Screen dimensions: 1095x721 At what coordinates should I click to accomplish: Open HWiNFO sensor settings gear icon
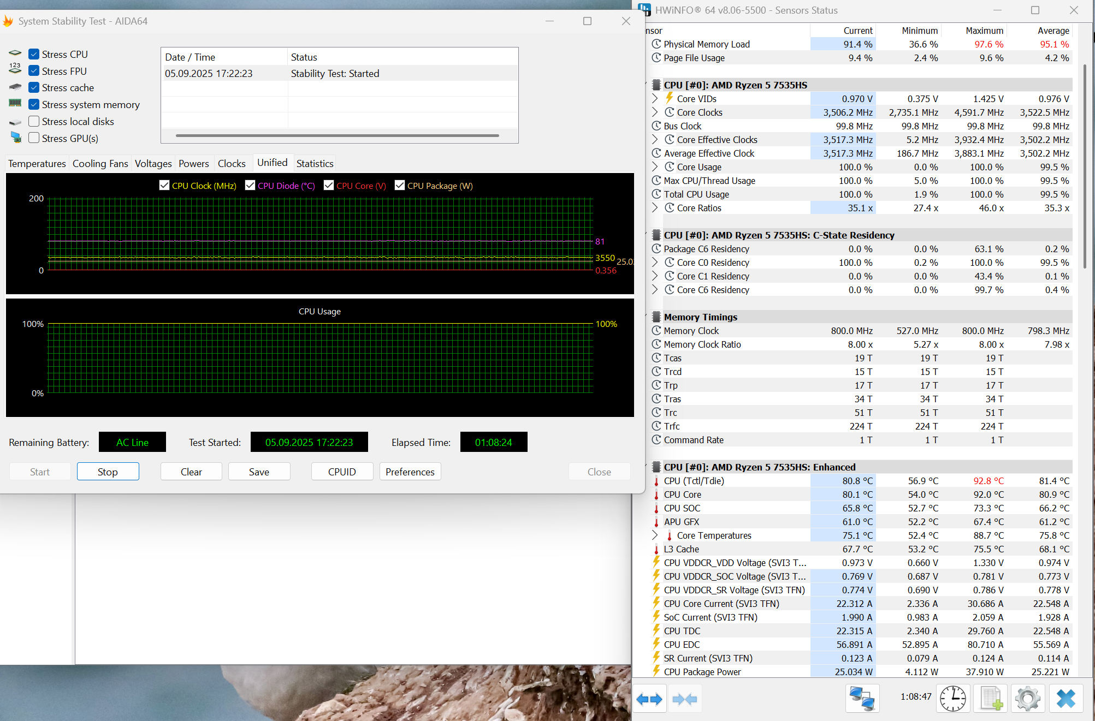[x=1027, y=699]
